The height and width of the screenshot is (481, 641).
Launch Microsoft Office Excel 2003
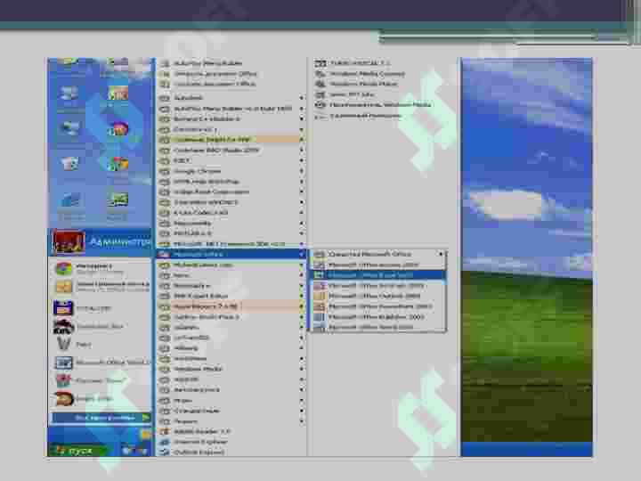377,275
